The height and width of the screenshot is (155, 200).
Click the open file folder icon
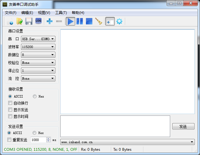tap(19, 21)
